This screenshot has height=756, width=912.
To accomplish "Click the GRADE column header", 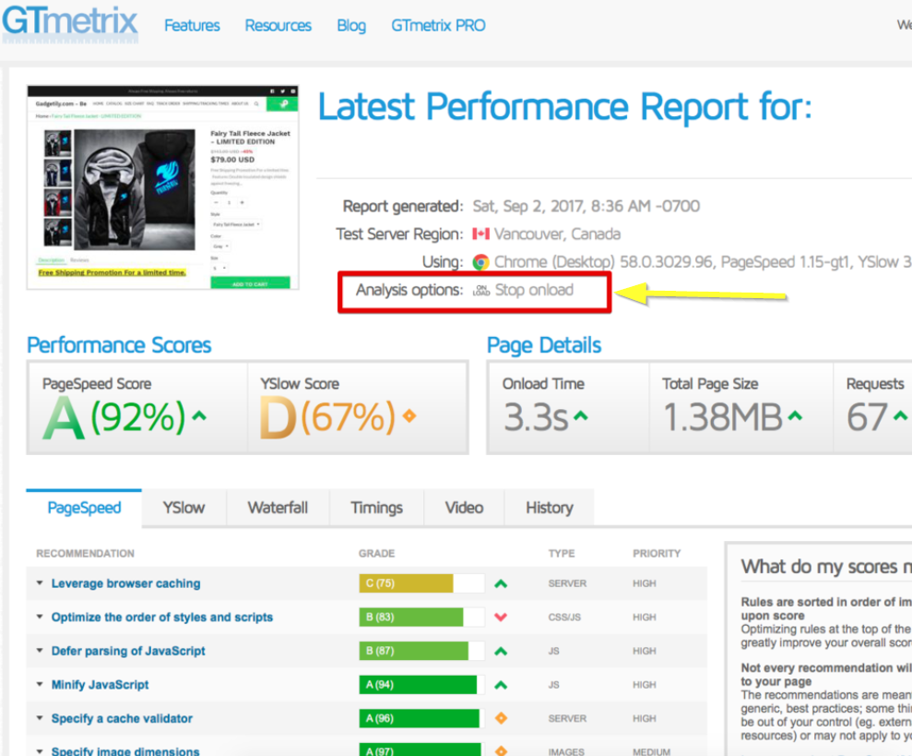I will point(376,553).
